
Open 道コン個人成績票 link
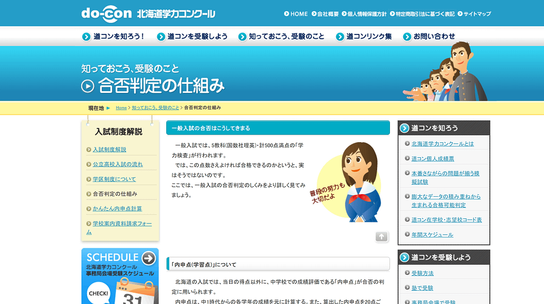tap(432, 159)
